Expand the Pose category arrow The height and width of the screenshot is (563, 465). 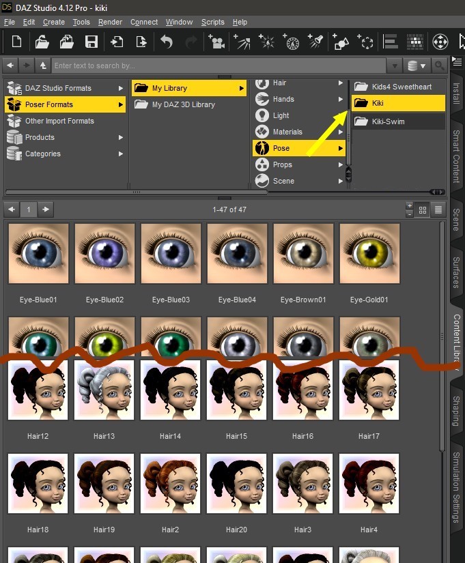[340, 148]
